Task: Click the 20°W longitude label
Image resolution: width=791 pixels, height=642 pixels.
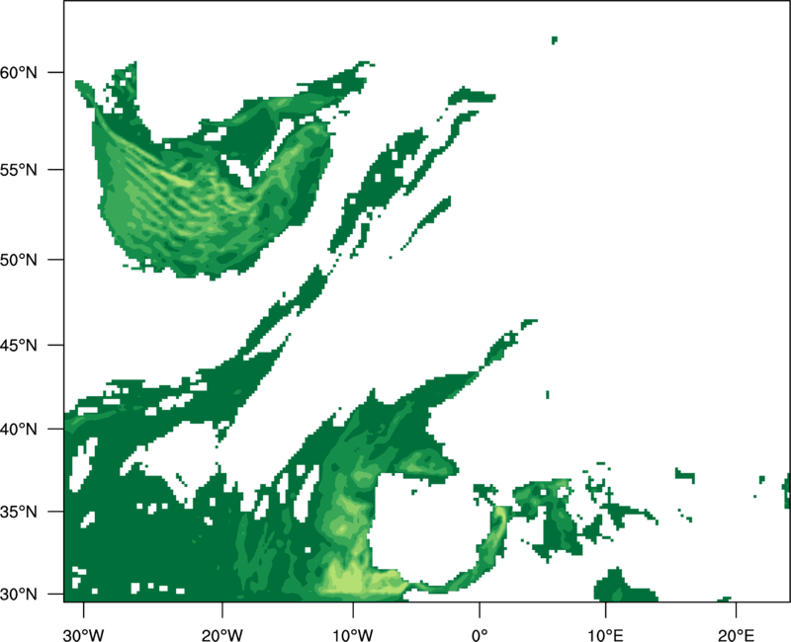Action: (222, 635)
